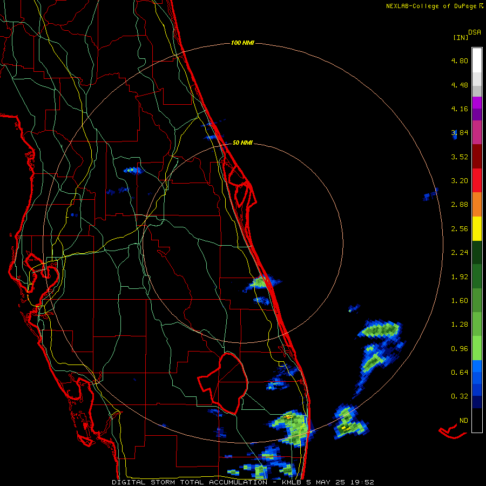Click the dark red legend swatch
The width and height of the screenshot is (486, 486).
[477, 157]
